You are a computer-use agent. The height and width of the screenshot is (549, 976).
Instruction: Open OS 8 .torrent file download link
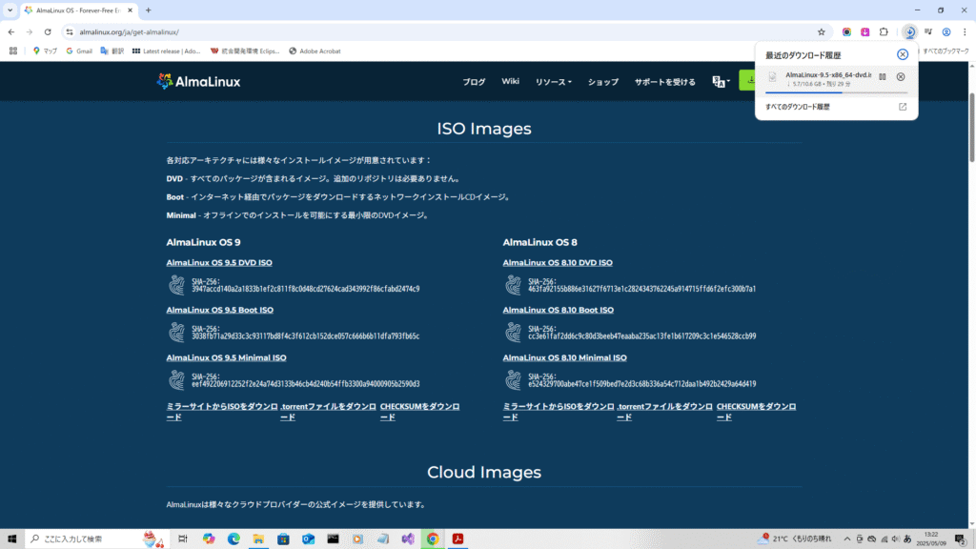[x=664, y=412]
